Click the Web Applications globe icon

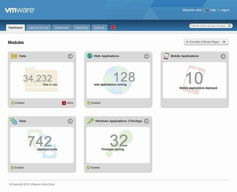pyautogui.click(x=90, y=56)
